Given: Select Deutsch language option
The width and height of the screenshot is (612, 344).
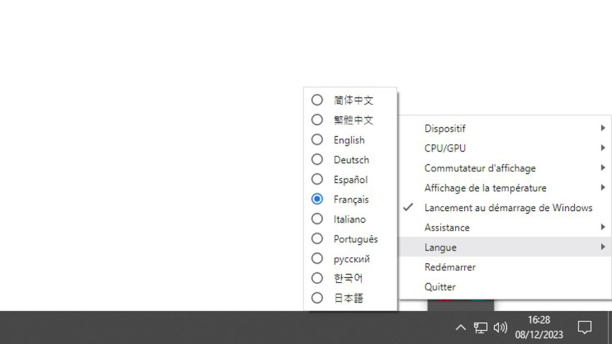Looking at the screenshot, I should 317,159.
